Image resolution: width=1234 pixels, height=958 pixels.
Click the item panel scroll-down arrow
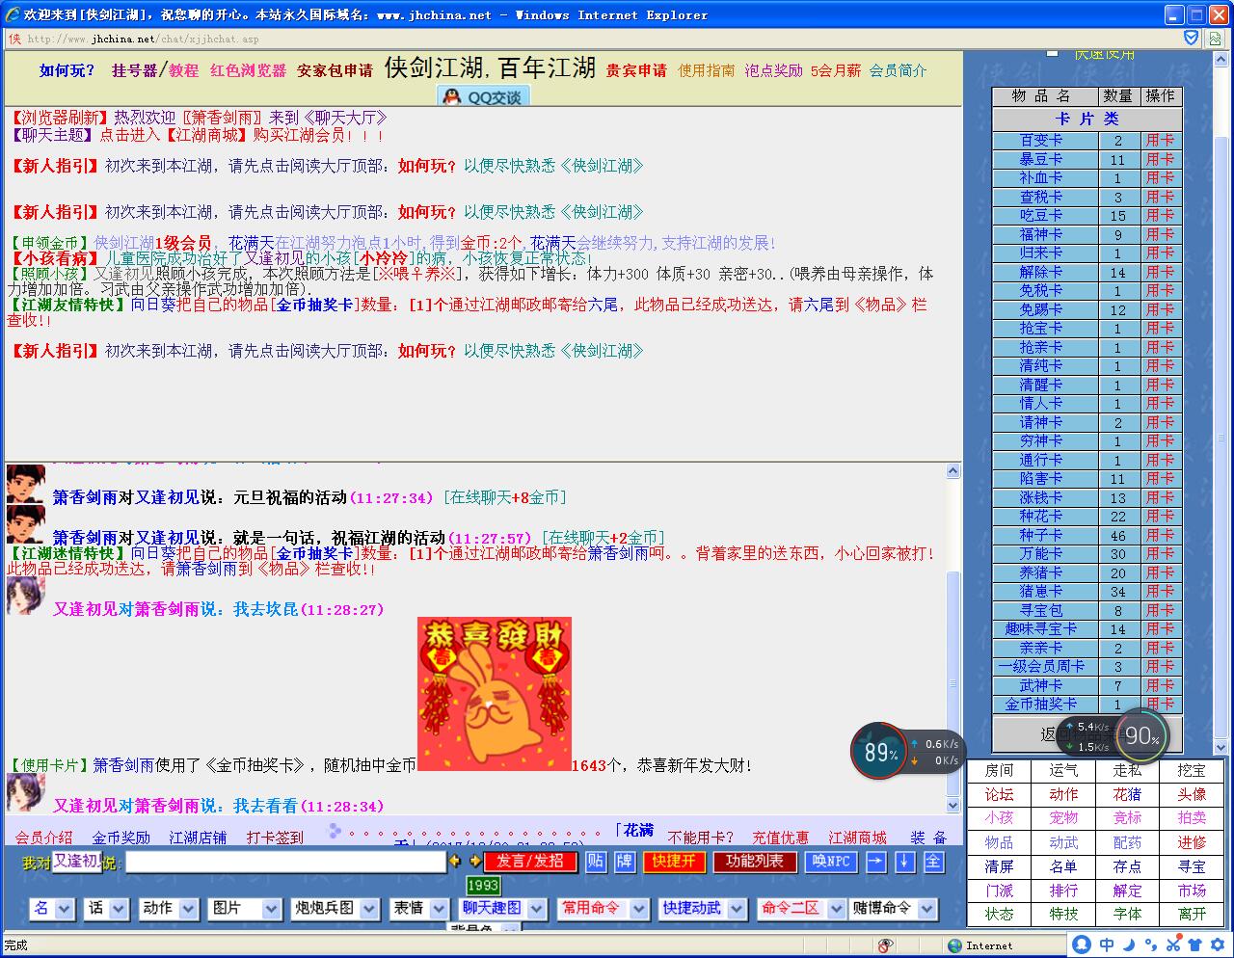coord(1221,746)
